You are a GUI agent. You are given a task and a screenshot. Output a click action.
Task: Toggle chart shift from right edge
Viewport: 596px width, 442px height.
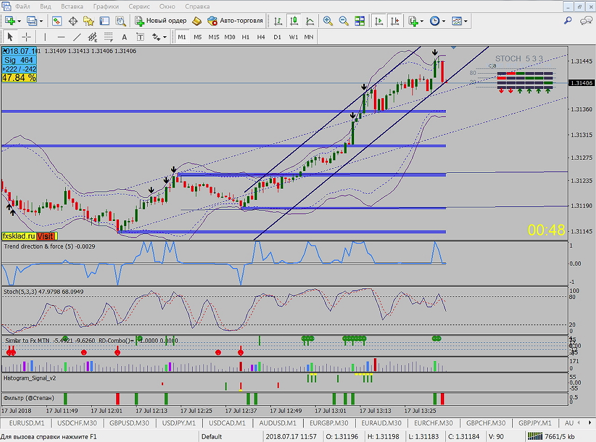(x=395, y=21)
